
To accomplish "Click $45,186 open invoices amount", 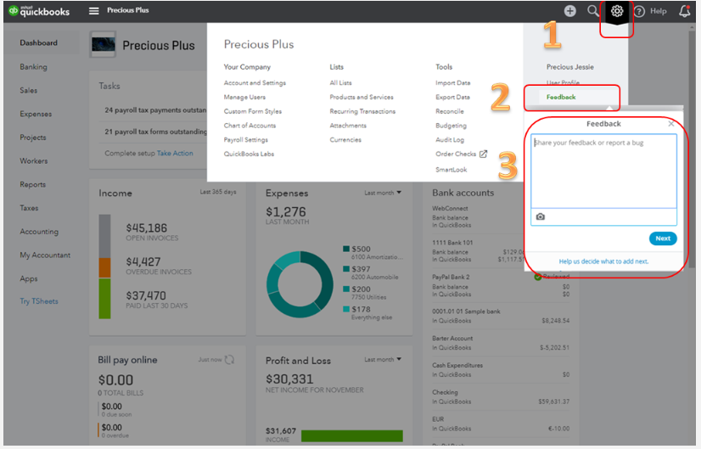I will (x=146, y=228).
